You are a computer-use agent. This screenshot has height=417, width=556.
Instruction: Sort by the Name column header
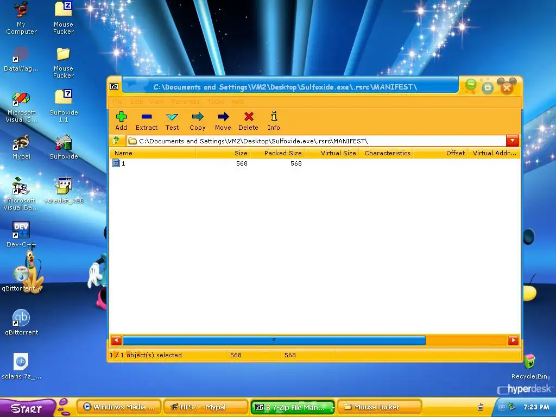153,153
